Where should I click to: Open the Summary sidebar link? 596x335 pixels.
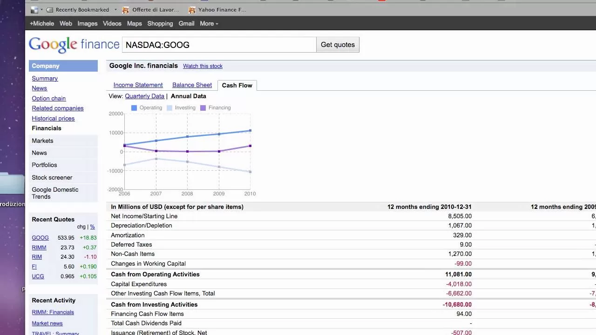45,78
